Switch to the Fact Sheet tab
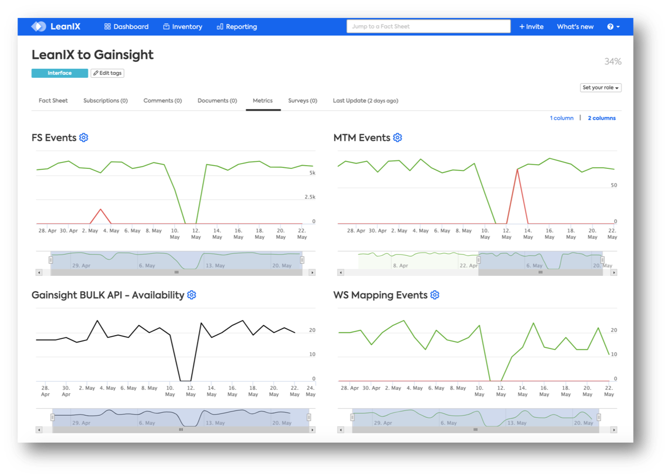Image resolution: width=667 pixels, height=476 pixels. pos(53,101)
